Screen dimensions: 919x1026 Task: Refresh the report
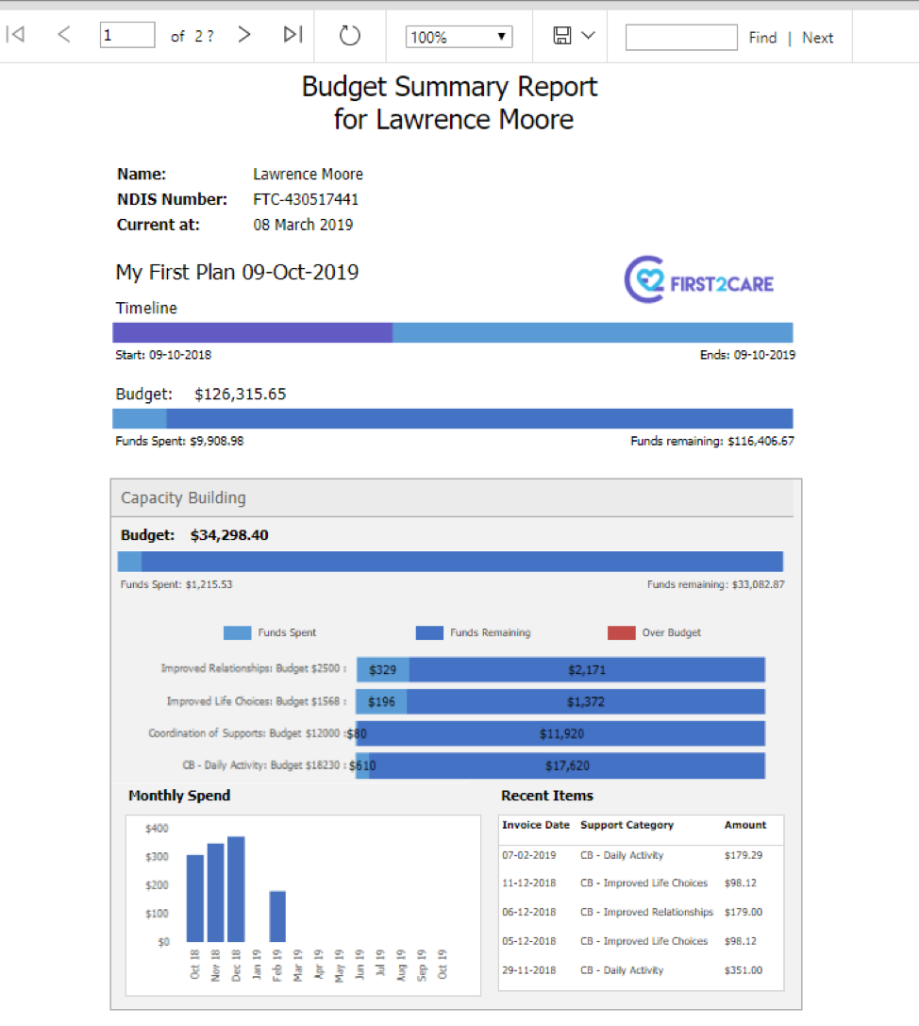(349, 34)
